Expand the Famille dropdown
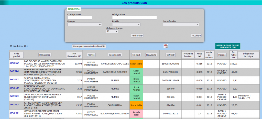This screenshot has height=119, width=262. point(126,25)
